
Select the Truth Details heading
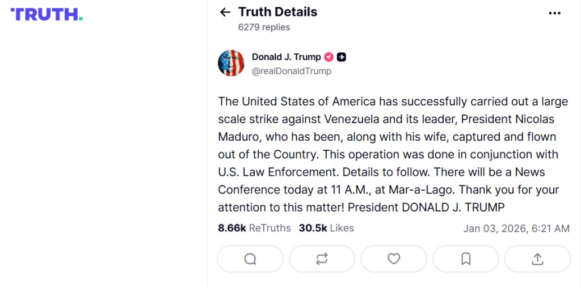coord(277,12)
